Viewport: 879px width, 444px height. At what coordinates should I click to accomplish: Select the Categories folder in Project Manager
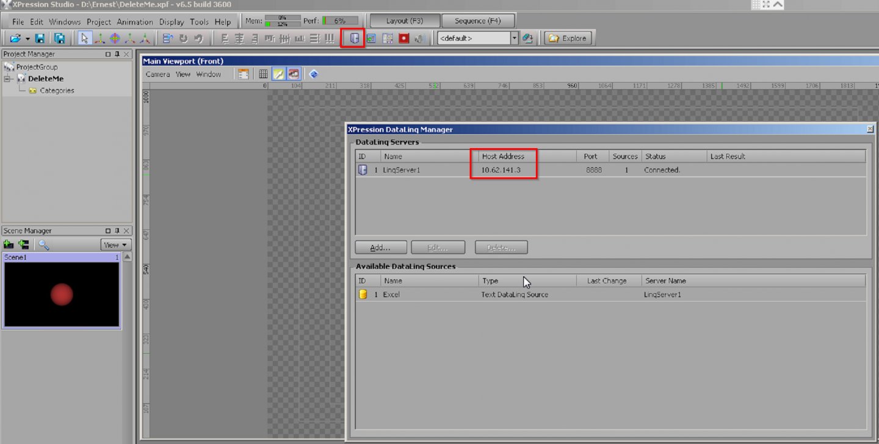(x=57, y=90)
